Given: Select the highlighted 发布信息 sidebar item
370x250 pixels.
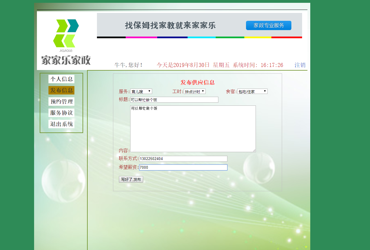Looking at the screenshot, I should tap(61, 90).
